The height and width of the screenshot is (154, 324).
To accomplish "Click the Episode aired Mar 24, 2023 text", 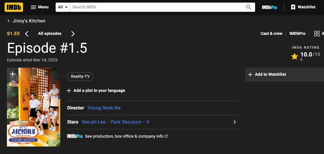I will [x=32, y=60].
